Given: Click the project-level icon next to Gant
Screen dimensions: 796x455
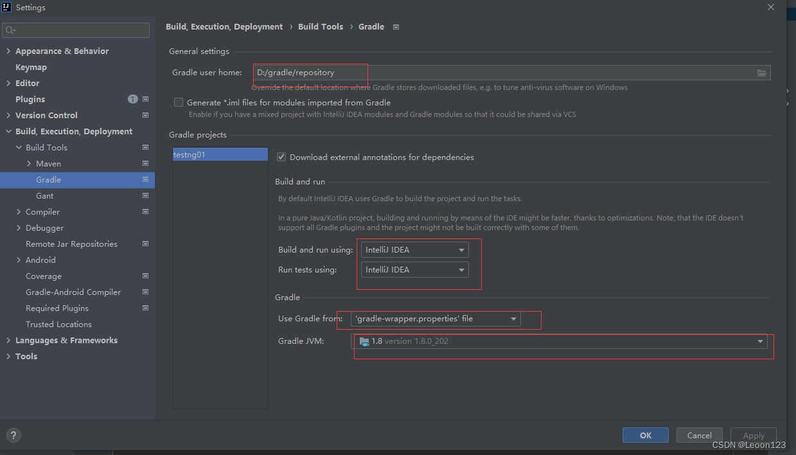Looking at the screenshot, I should coord(146,195).
